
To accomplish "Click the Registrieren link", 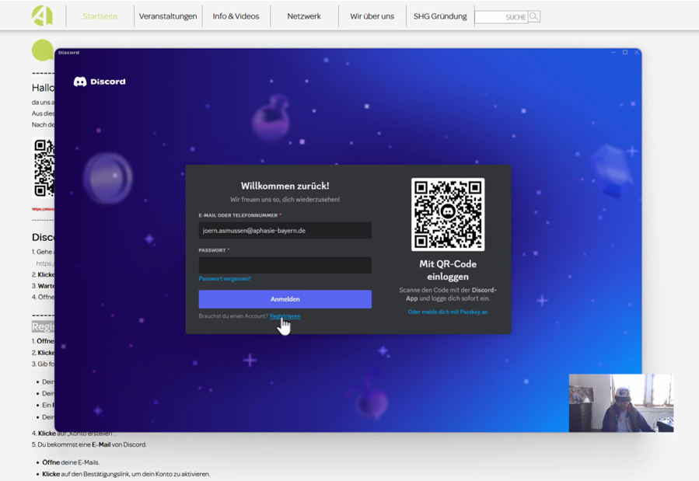I will coord(285,316).
